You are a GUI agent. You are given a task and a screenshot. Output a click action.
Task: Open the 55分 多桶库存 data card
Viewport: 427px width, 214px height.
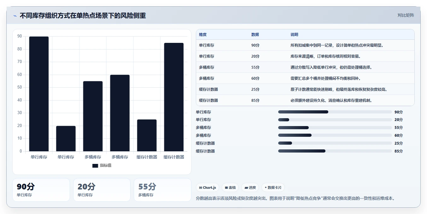tap(162, 190)
